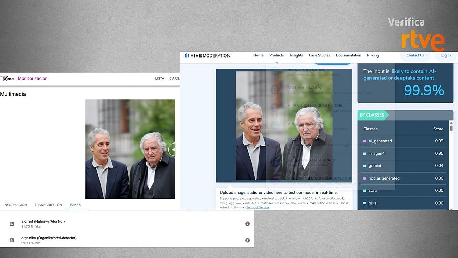Image resolution: width=458 pixels, height=258 pixels.
Task: Open Case Studies in Hive nav
Action: tap(320, 55)
